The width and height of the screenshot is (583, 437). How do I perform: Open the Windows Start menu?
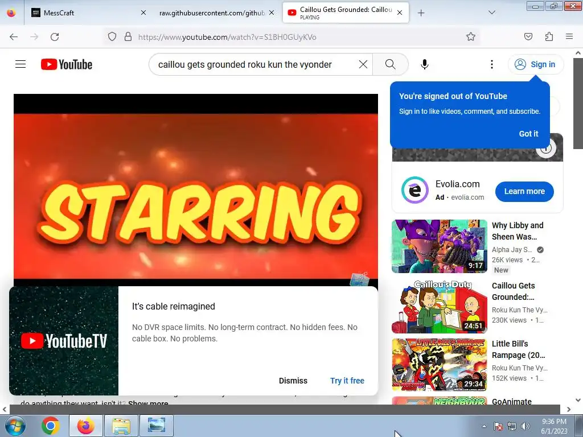15,426
